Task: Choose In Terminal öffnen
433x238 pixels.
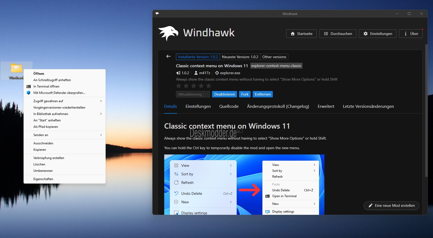Action: tap(65, 86)
